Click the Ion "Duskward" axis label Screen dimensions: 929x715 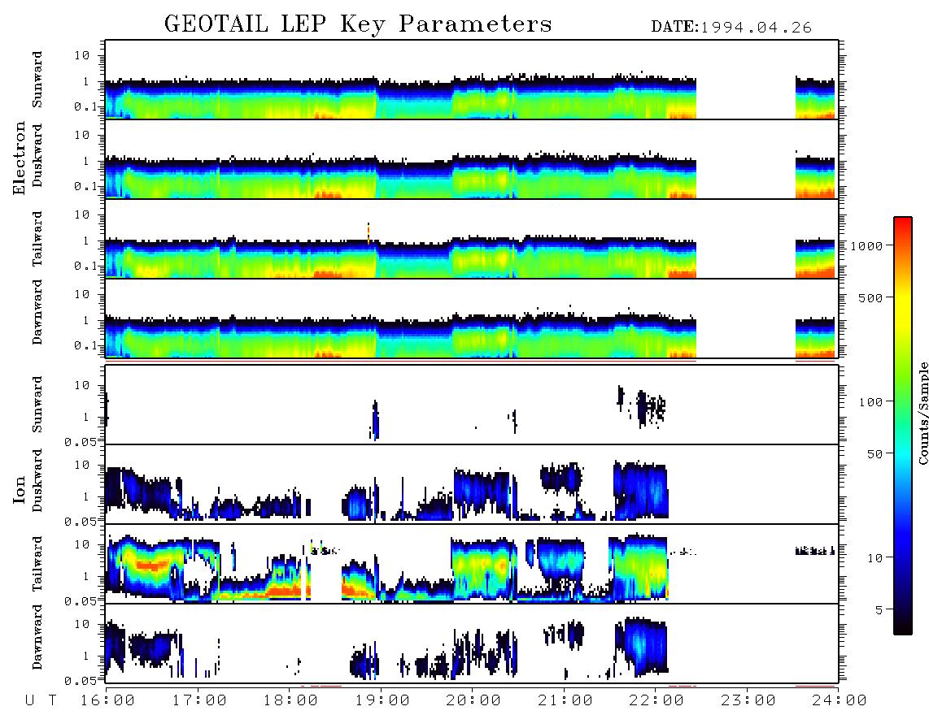[37, 481]
